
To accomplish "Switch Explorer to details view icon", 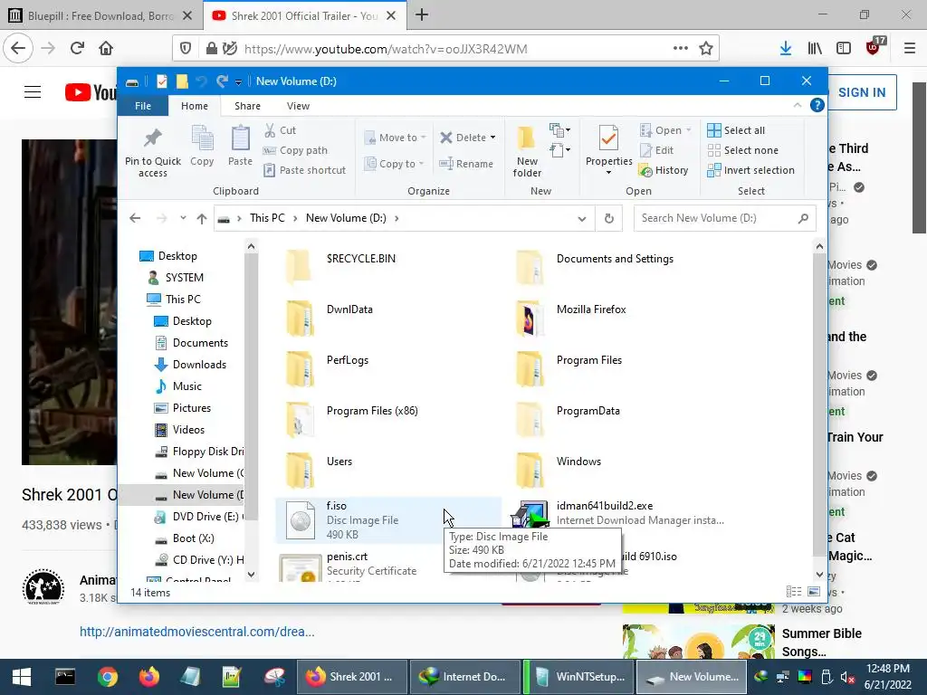I will point(794,592).
